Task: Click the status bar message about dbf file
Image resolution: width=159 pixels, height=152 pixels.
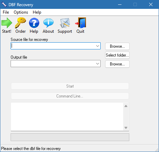Action: (31, 149)
